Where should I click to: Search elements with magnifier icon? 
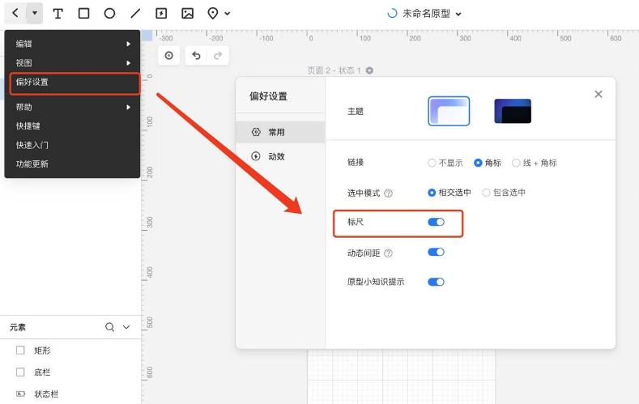tap(110, 327)
